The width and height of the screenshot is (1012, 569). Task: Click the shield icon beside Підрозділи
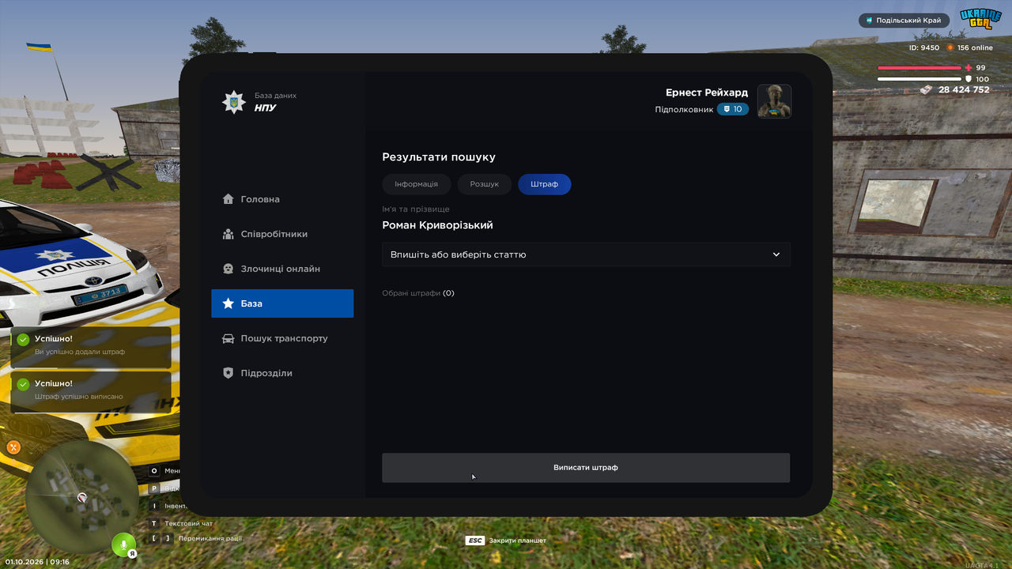[228, 373]
